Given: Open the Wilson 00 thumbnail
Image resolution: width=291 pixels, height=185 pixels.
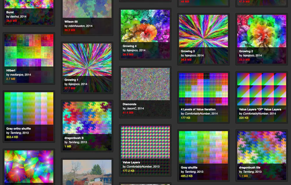Looking at the screenshot, I should pyautogui.click(x=87, y=9).
